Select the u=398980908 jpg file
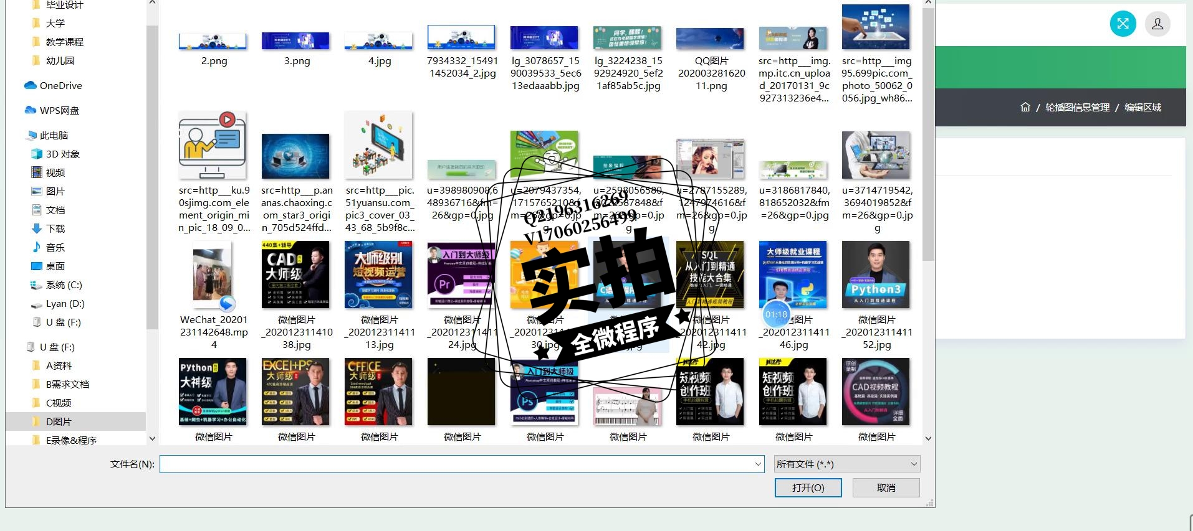 click(462, 169)
